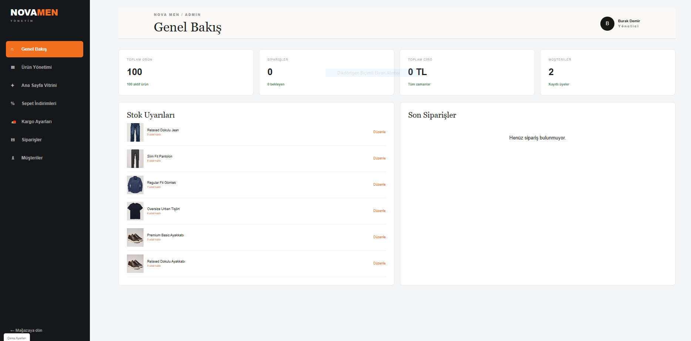Click Düzenle for Slim Fit Pantolon
This screenshot has width=691, height=341.
point(379,158)
